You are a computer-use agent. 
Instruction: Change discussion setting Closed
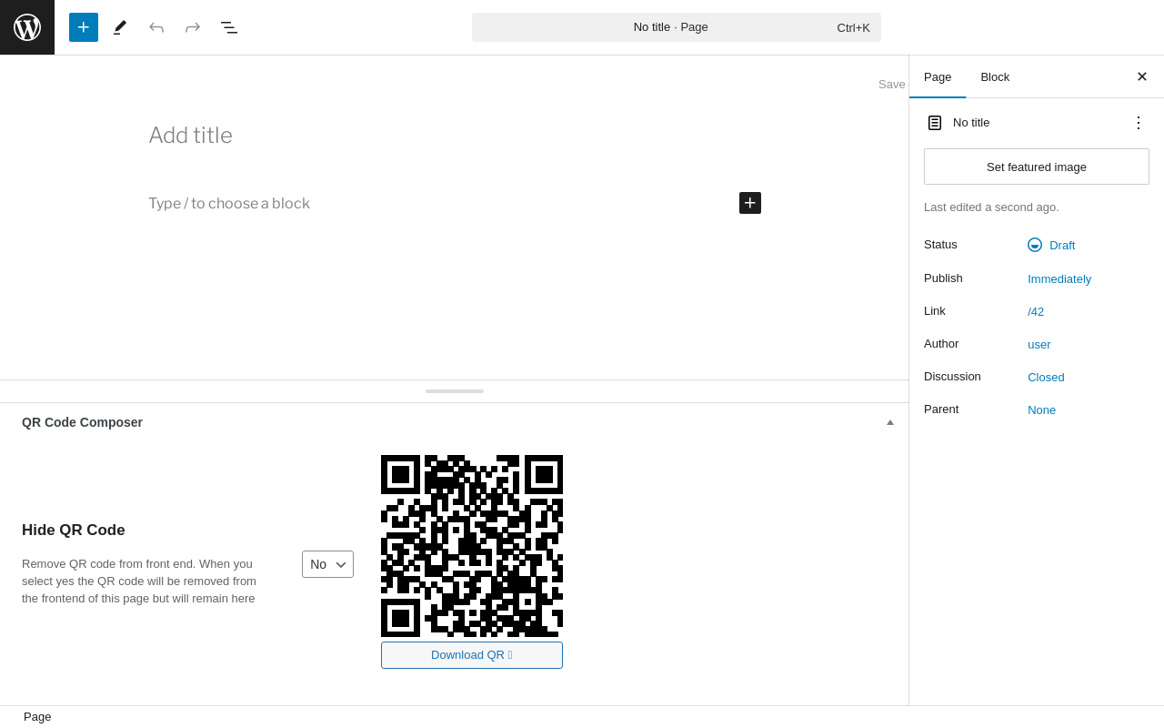click(1046, 378)
